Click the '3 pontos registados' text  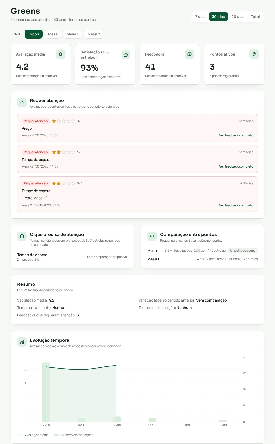point(224,76)
